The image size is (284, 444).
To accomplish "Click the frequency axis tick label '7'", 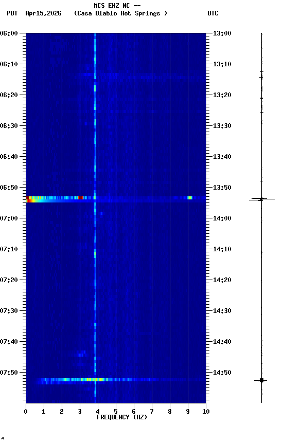I will pos(152,412).
